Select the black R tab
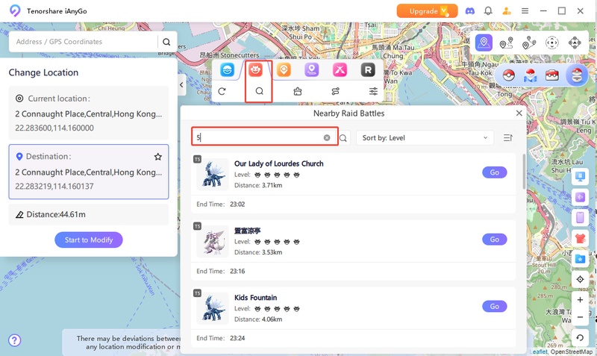 point(368,70)
